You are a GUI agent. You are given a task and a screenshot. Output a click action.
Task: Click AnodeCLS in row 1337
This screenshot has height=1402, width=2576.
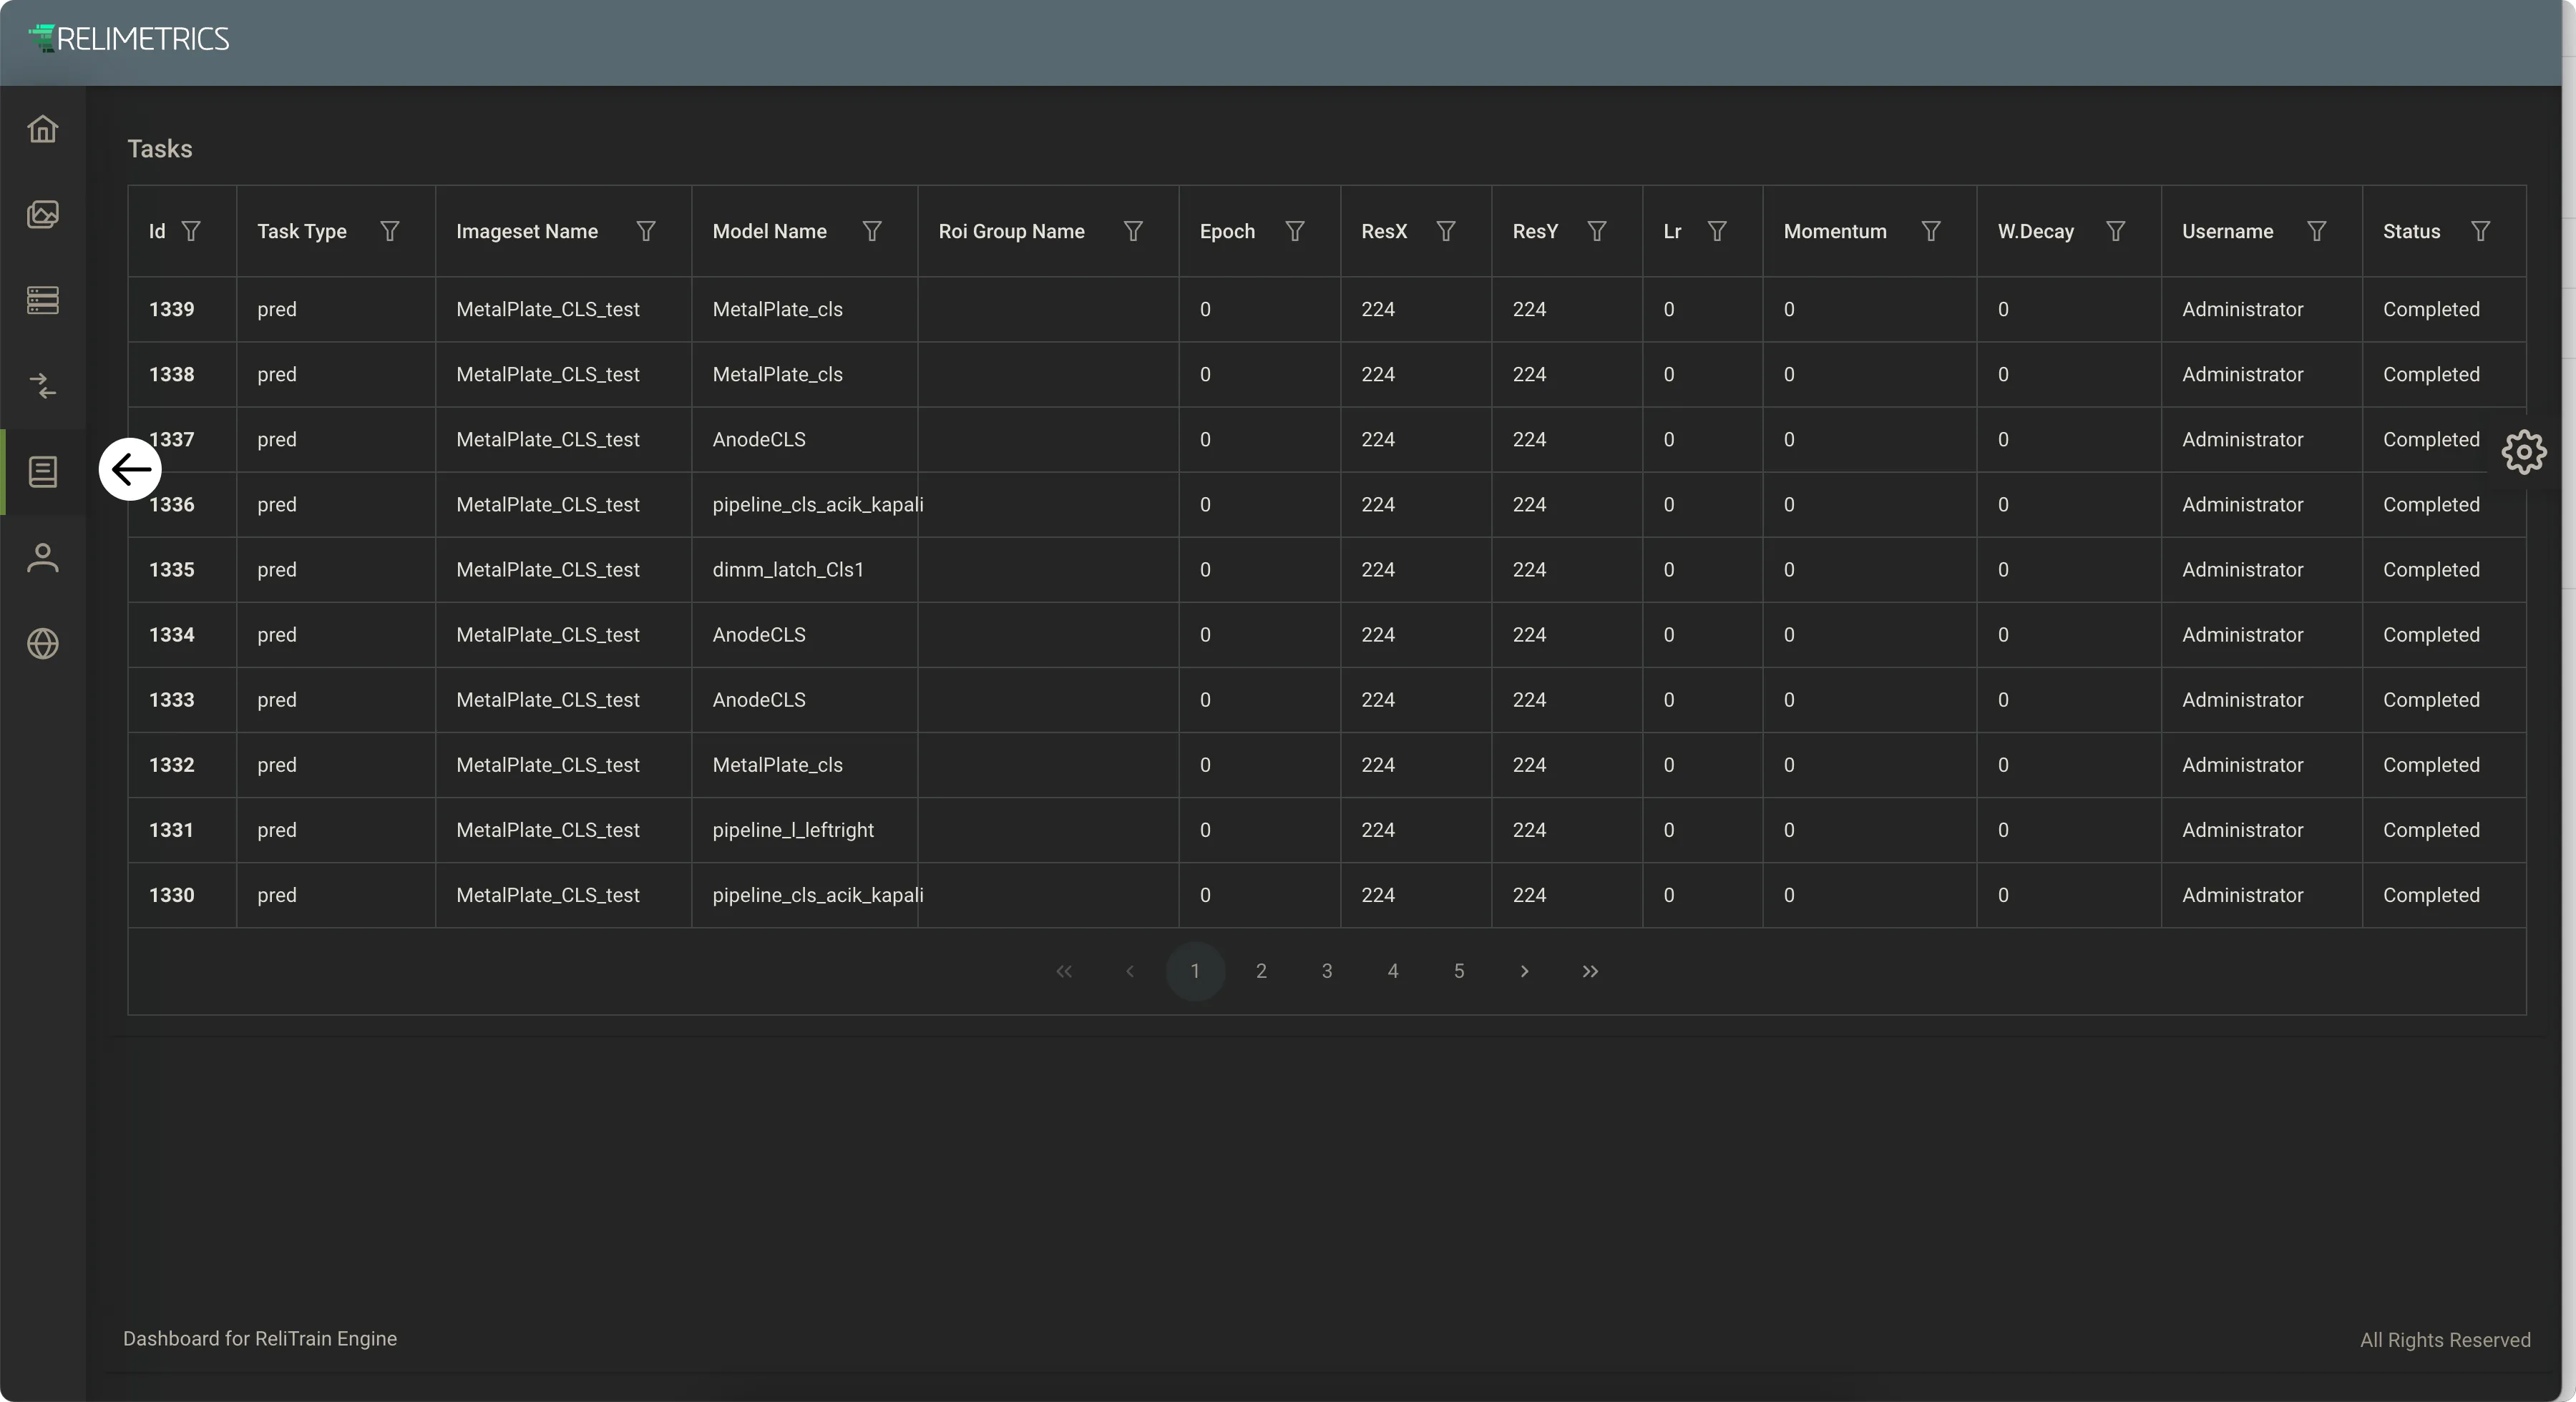point(759,439)
